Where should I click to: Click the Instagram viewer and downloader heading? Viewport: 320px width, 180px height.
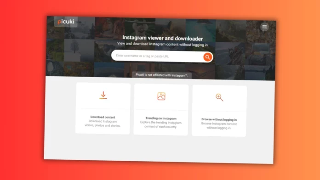pos(162,38)
